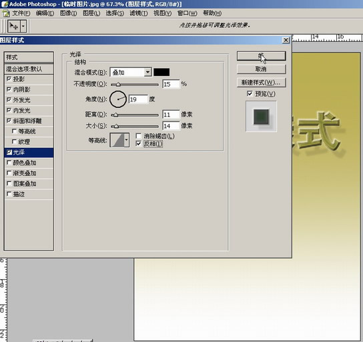Viewport: 363px width, 342px height.
Task: Enable the 图案叠加 checkbox
Action: click(9, 183)
